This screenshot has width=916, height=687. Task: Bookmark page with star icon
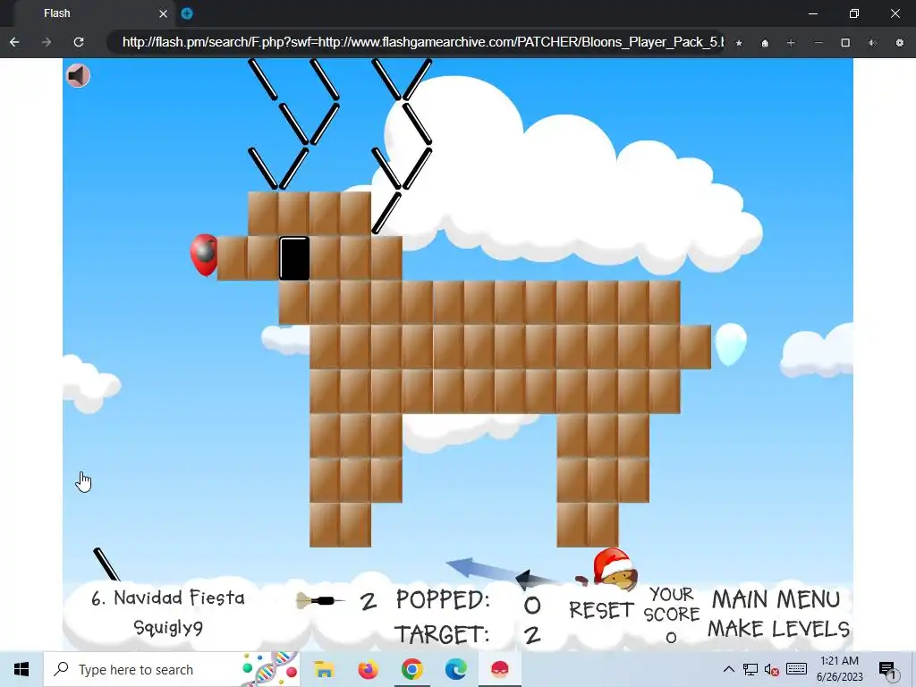coord(739,43)
